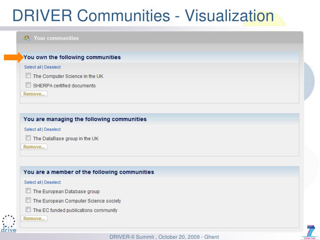Select all under member communities
Viewport: 320px width, 240px height.
pos(32,182)
